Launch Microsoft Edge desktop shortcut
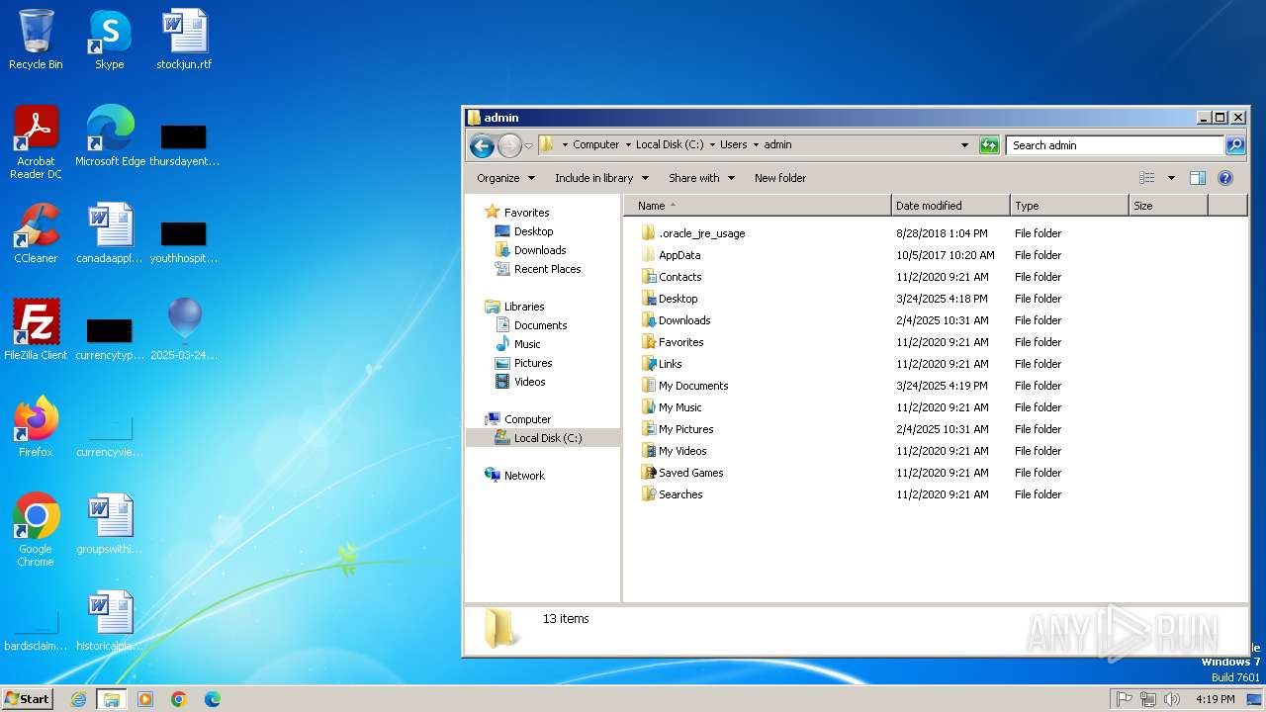This screenshot has height=712, width=1266. 110,136
